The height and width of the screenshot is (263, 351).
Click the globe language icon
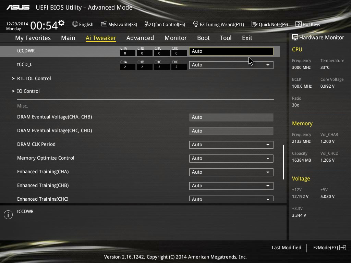pos(75,24)
